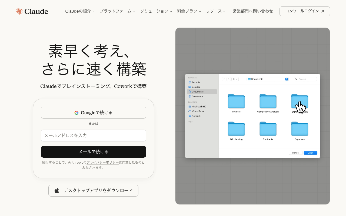Click デスクトップアプリをダウンロード button
The image size is (346, 216).
[x=93, y=191]
